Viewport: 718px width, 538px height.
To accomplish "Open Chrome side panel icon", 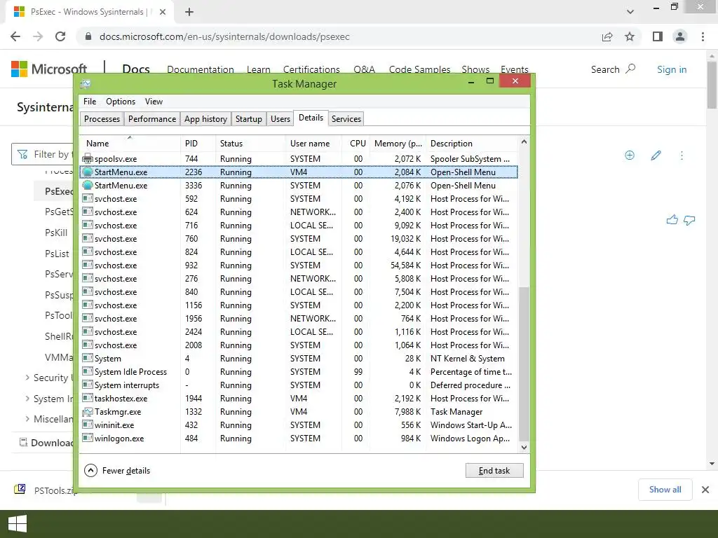I will 658,36.
